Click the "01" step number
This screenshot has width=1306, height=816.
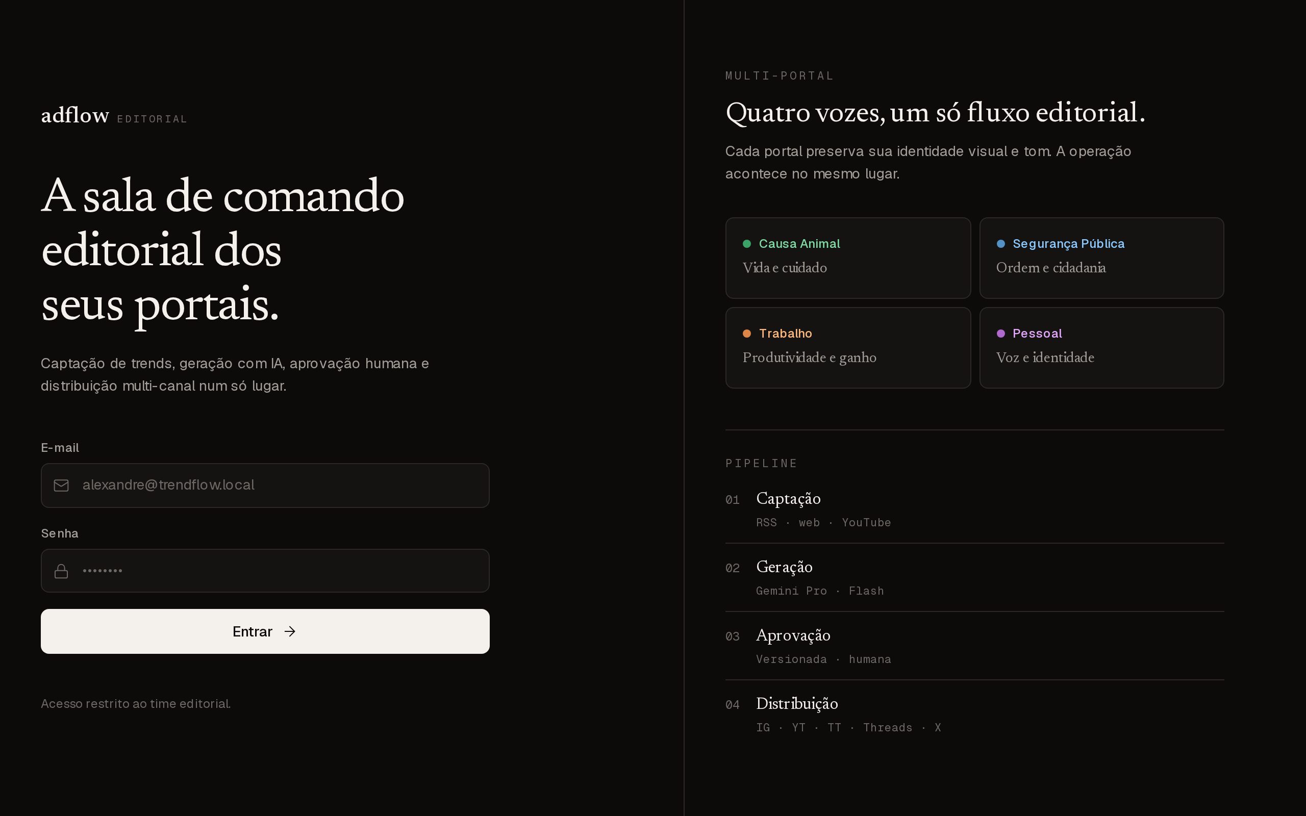[x=733, y=500]
